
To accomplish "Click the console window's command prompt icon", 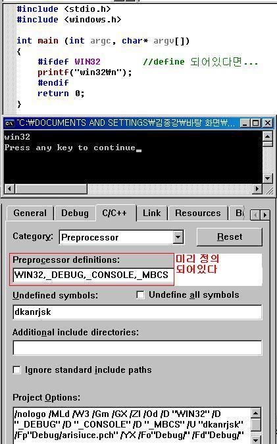I will (9, 123).
